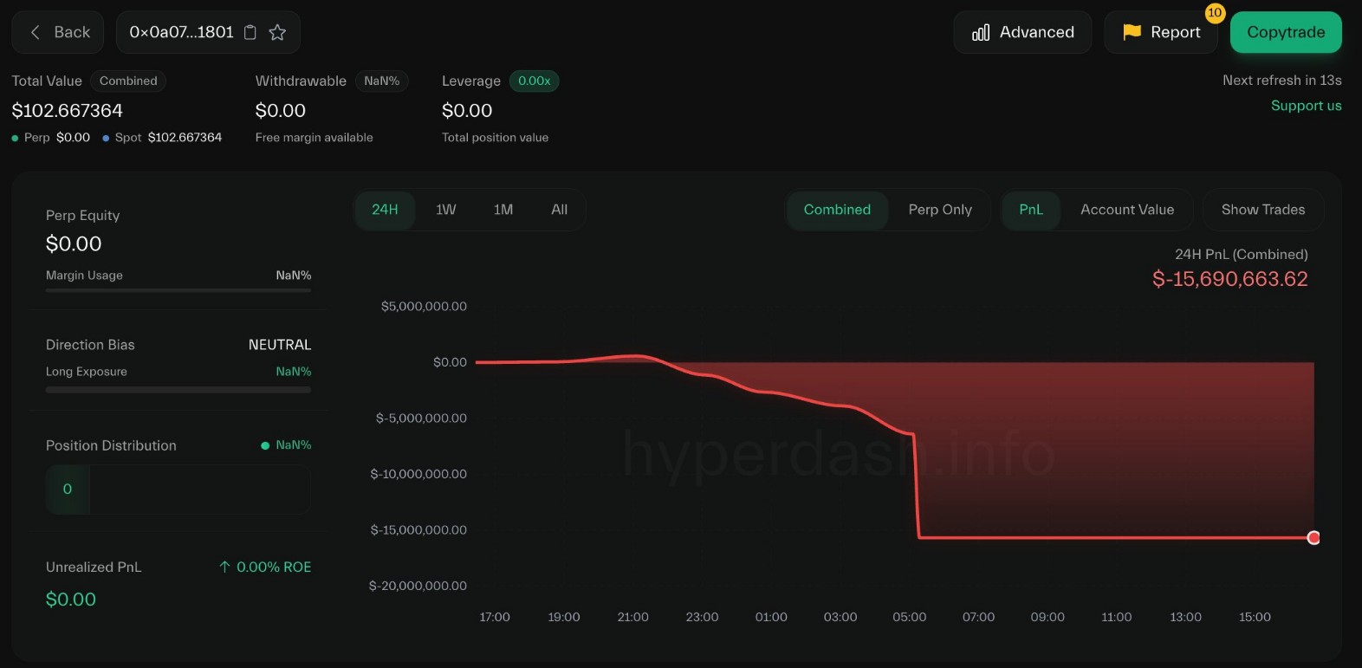
Task: Open the Support us link
Action: (x=1306, y=106)
